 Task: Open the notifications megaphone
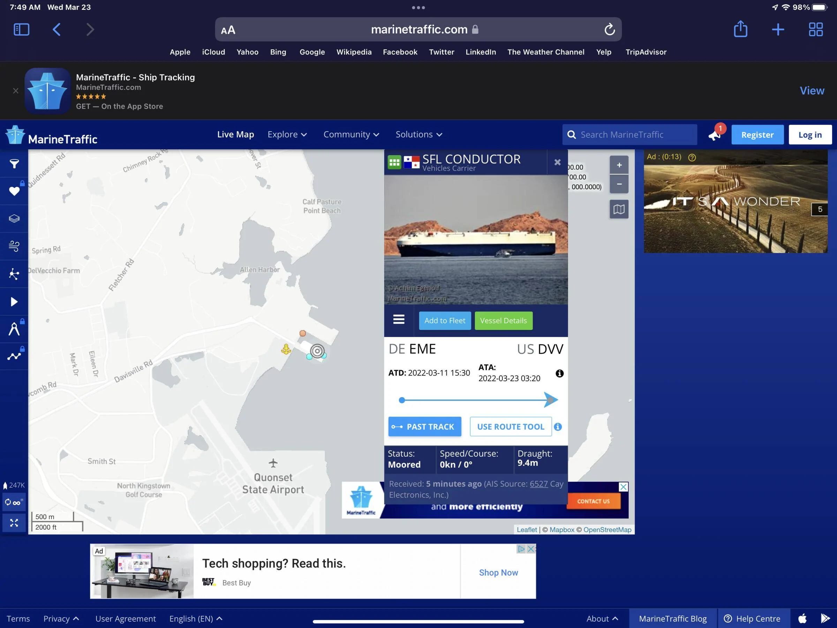(x=714, y=135)
